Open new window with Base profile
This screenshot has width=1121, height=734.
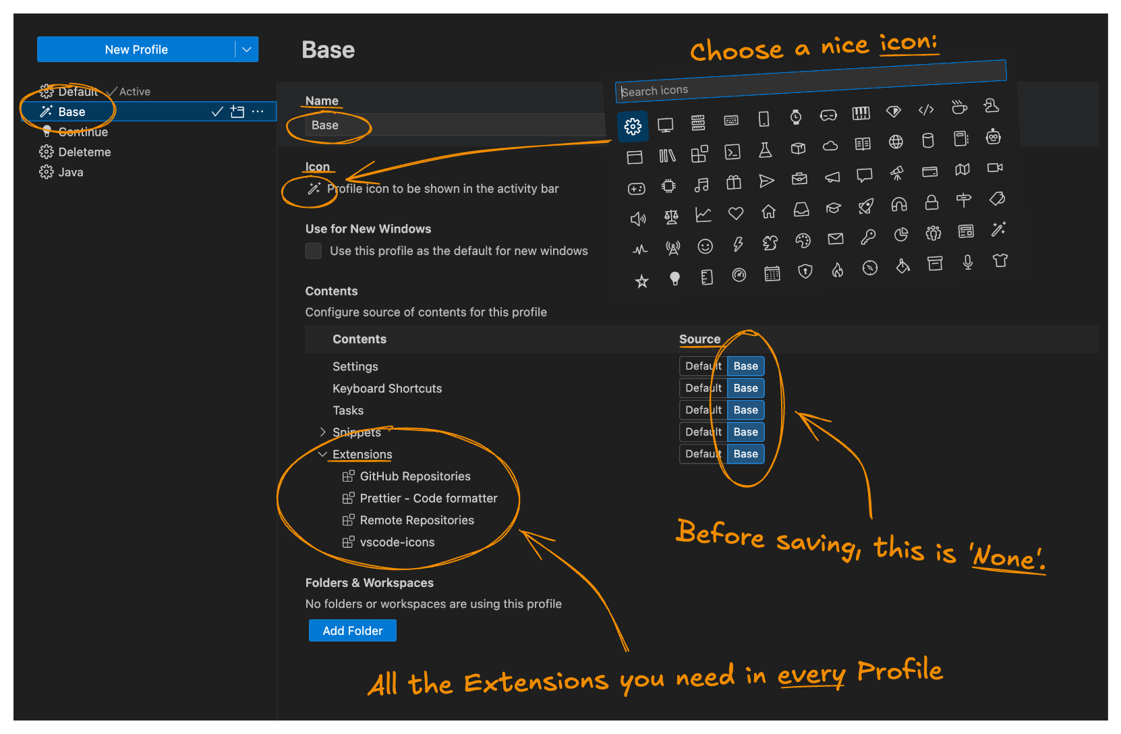click(237, 112)
